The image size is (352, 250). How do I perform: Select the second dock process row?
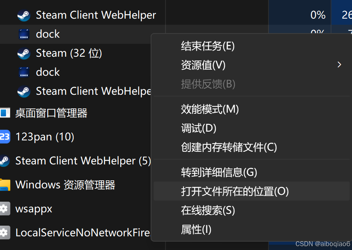pyautogui.click(x=76, y=72)
